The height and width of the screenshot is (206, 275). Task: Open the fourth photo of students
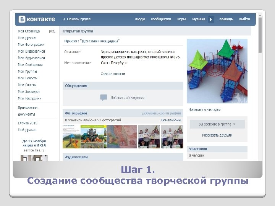[149, 137]
